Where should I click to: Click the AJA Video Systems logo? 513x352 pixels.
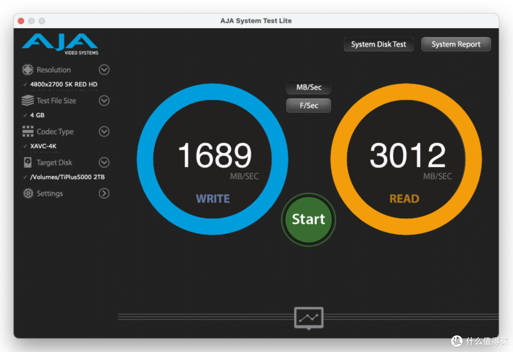pos(60,44)
